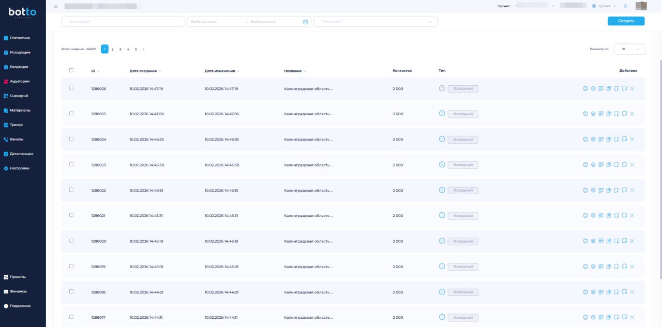This screenshot has height=327, width=662.
Task: Go to page 3 of results
Action: (x=120, y=49)
